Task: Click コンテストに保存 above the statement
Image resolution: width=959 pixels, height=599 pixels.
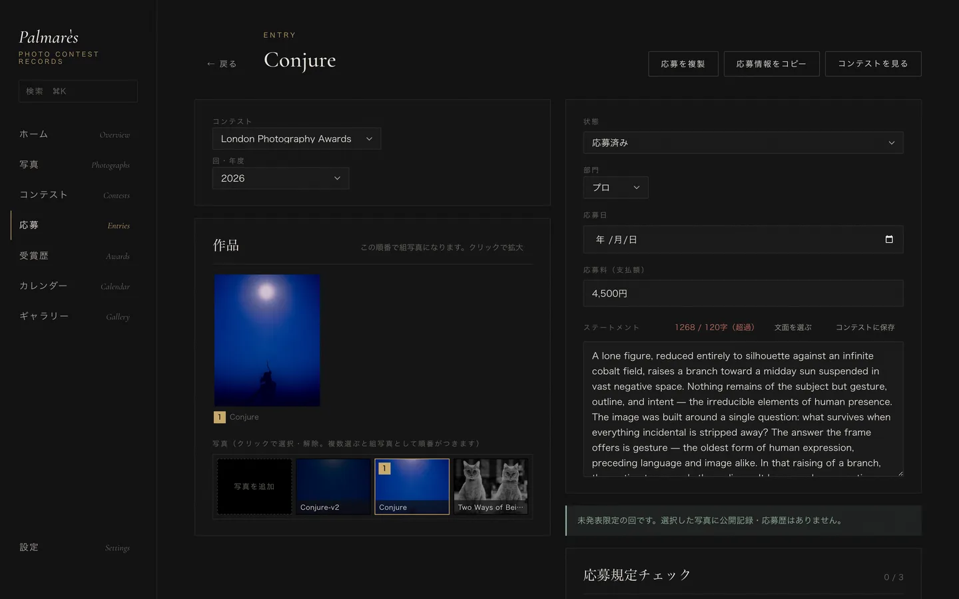Action: (x=865, y=327)
